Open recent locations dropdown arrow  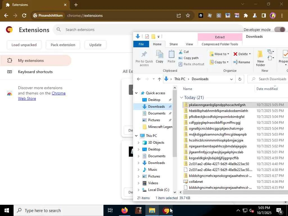(154, 79)
